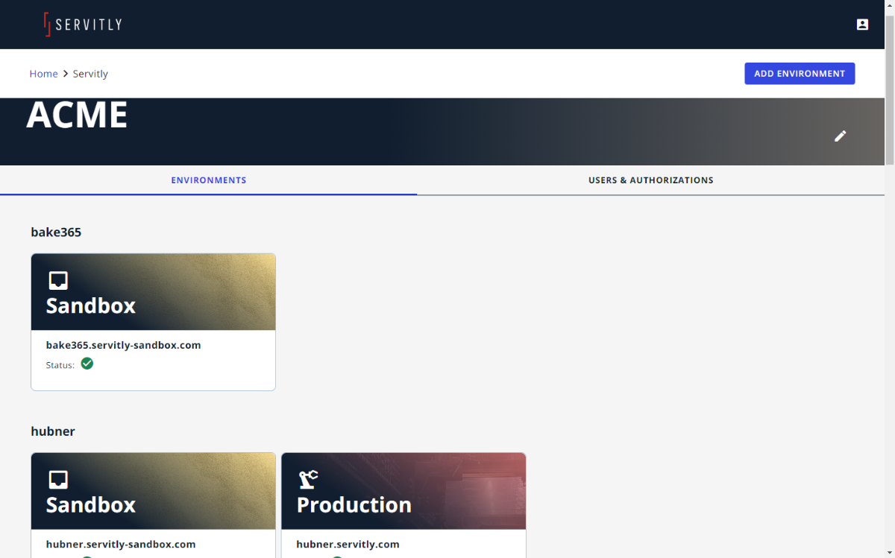Click the robot arm icon on Production card

click(308, 479)
